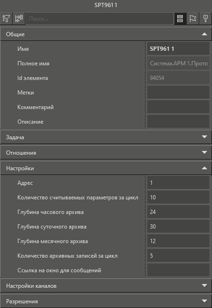
Task: Select the Адрес value field
Action: [x=178, y=182]
